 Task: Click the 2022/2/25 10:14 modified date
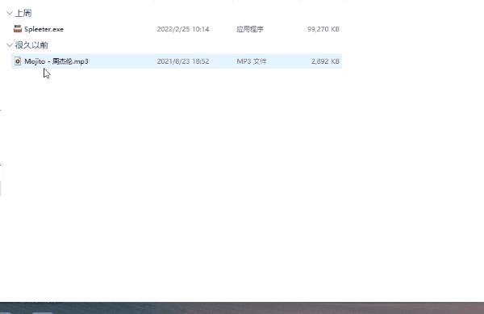[183, 29]
